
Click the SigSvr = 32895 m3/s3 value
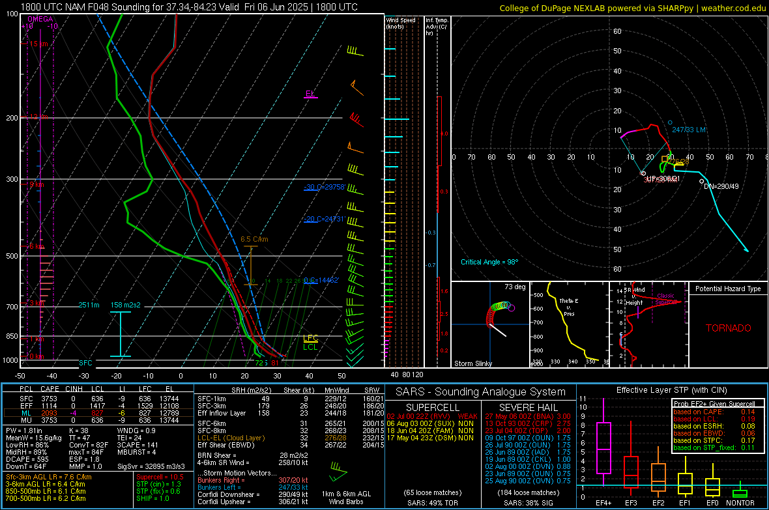[x=151, y=466]
